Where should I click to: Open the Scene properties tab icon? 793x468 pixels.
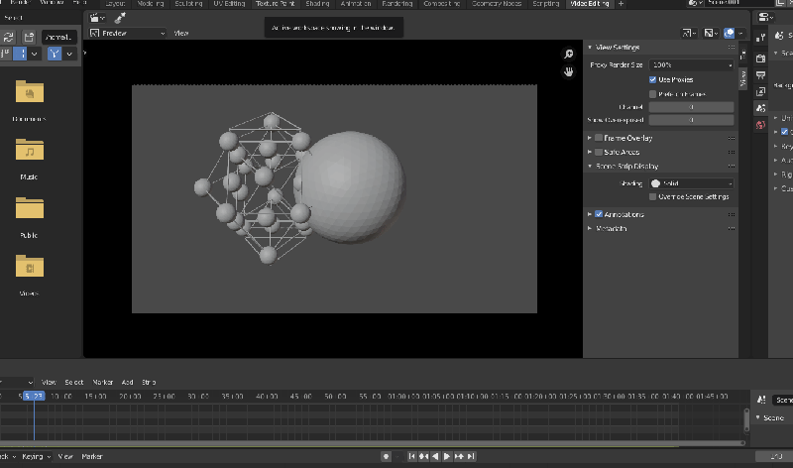[x=760, y=108]
